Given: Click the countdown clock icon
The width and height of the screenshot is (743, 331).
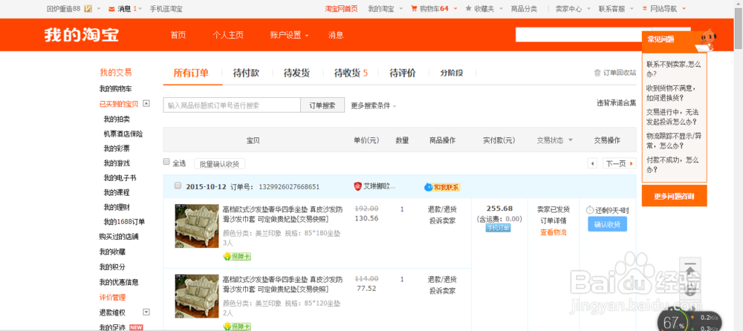Looking at the screenshot, I should click(x=590, y=209).
